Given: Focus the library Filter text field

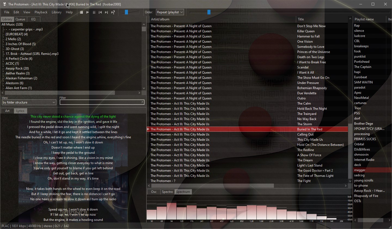Looking at the screenshot, I should pyautogui.click(x=102, y=102).
